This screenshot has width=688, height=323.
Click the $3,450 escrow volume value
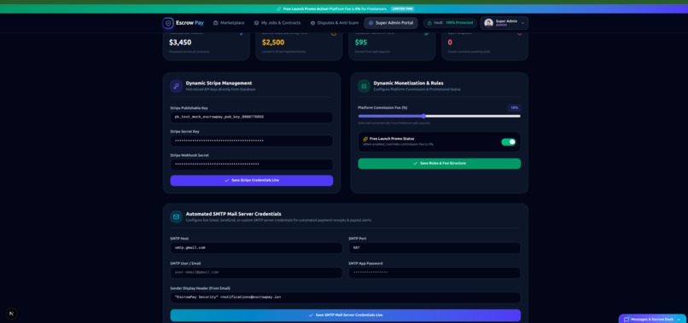(x=180, y=43)
